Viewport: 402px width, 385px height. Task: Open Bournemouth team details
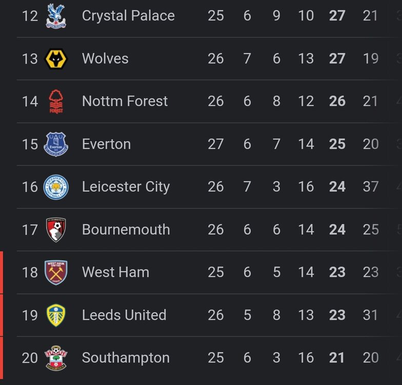126,229
